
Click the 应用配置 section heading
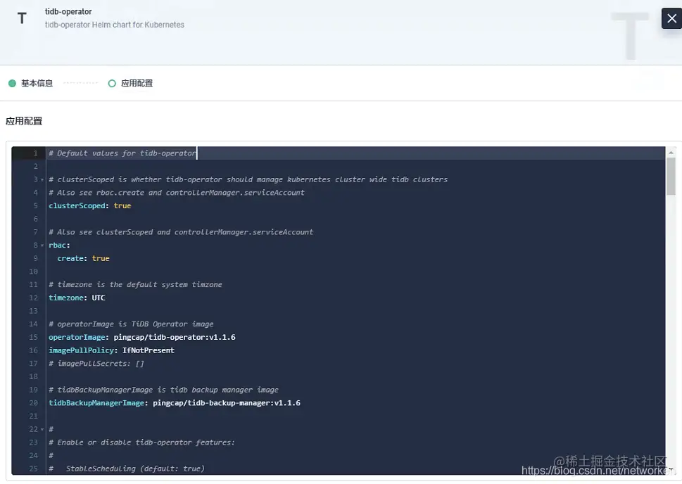point(24,121)
